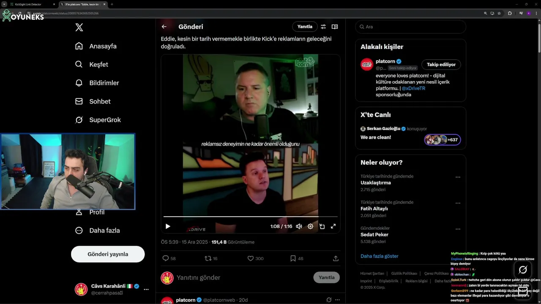The width and height of the screenshot is (541, 304).
Task: Toggle picture-in-picture on the video
Action: tap(322, 226)
